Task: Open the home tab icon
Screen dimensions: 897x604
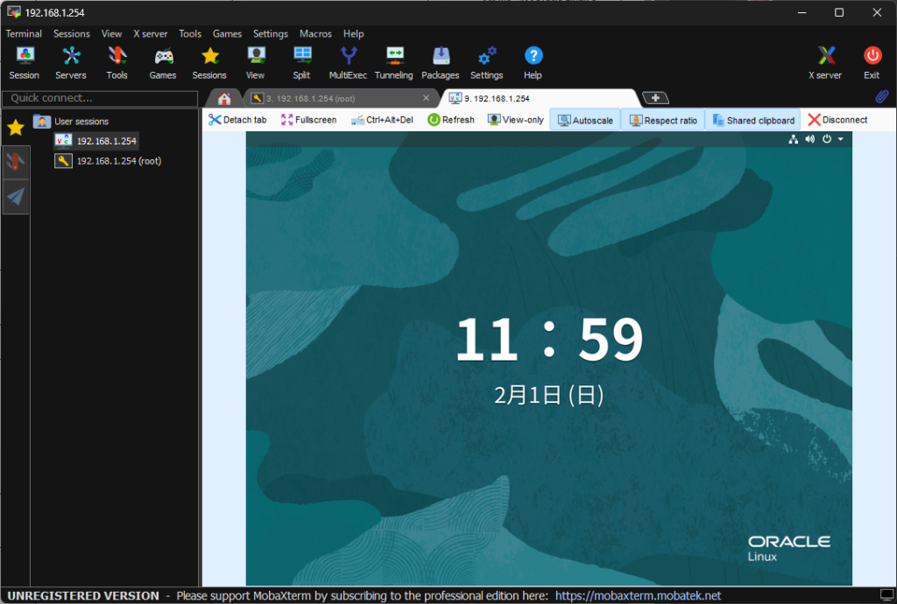Action: 224,98
